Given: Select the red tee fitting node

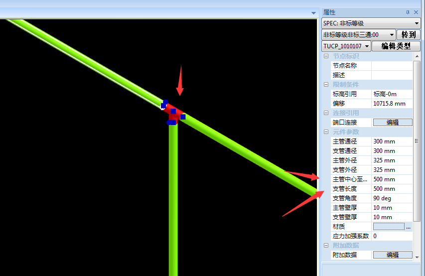Looking at the screenshot, I should (x=174, y=114).
